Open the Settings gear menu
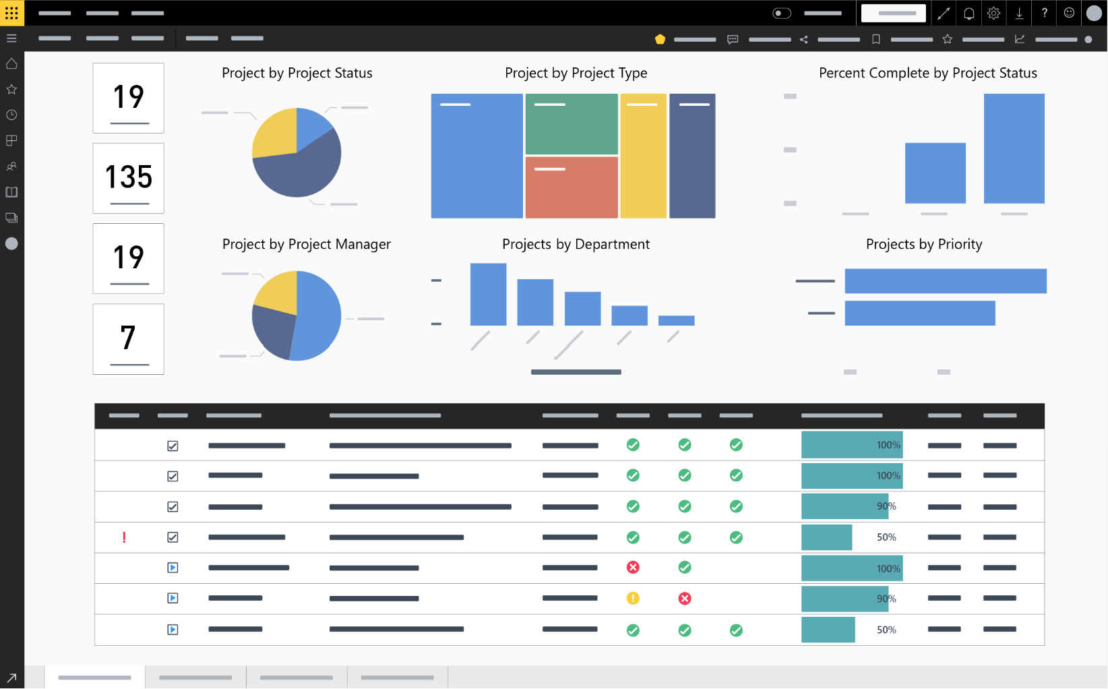Image resolution: width=1108 pixels, height=689 pixels. point(993,13)
